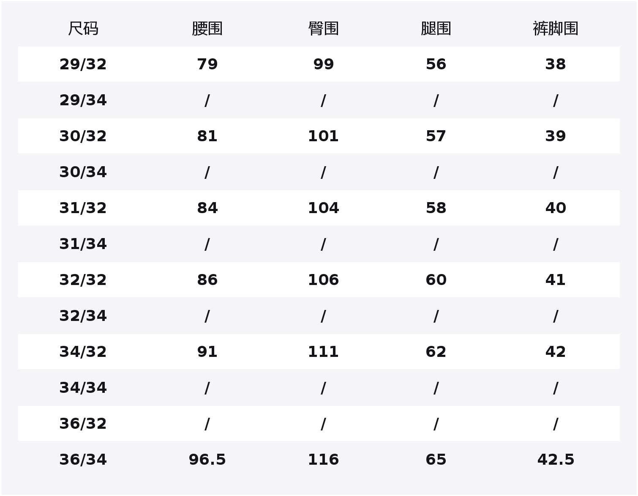Viewport: 638px width, 496px height.
Task: Select hip value 111 in 34/32 row
Action: pyautogui.click(x=323, y=352)
